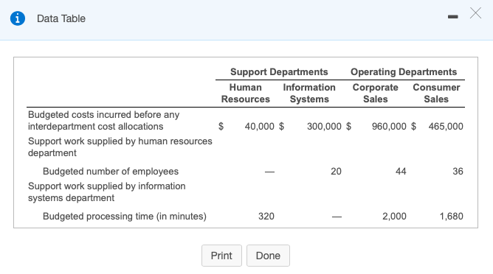This screenshot has width=493, height=274.
Task: Click Budgeted number of employees label
Action: point(111,172)
